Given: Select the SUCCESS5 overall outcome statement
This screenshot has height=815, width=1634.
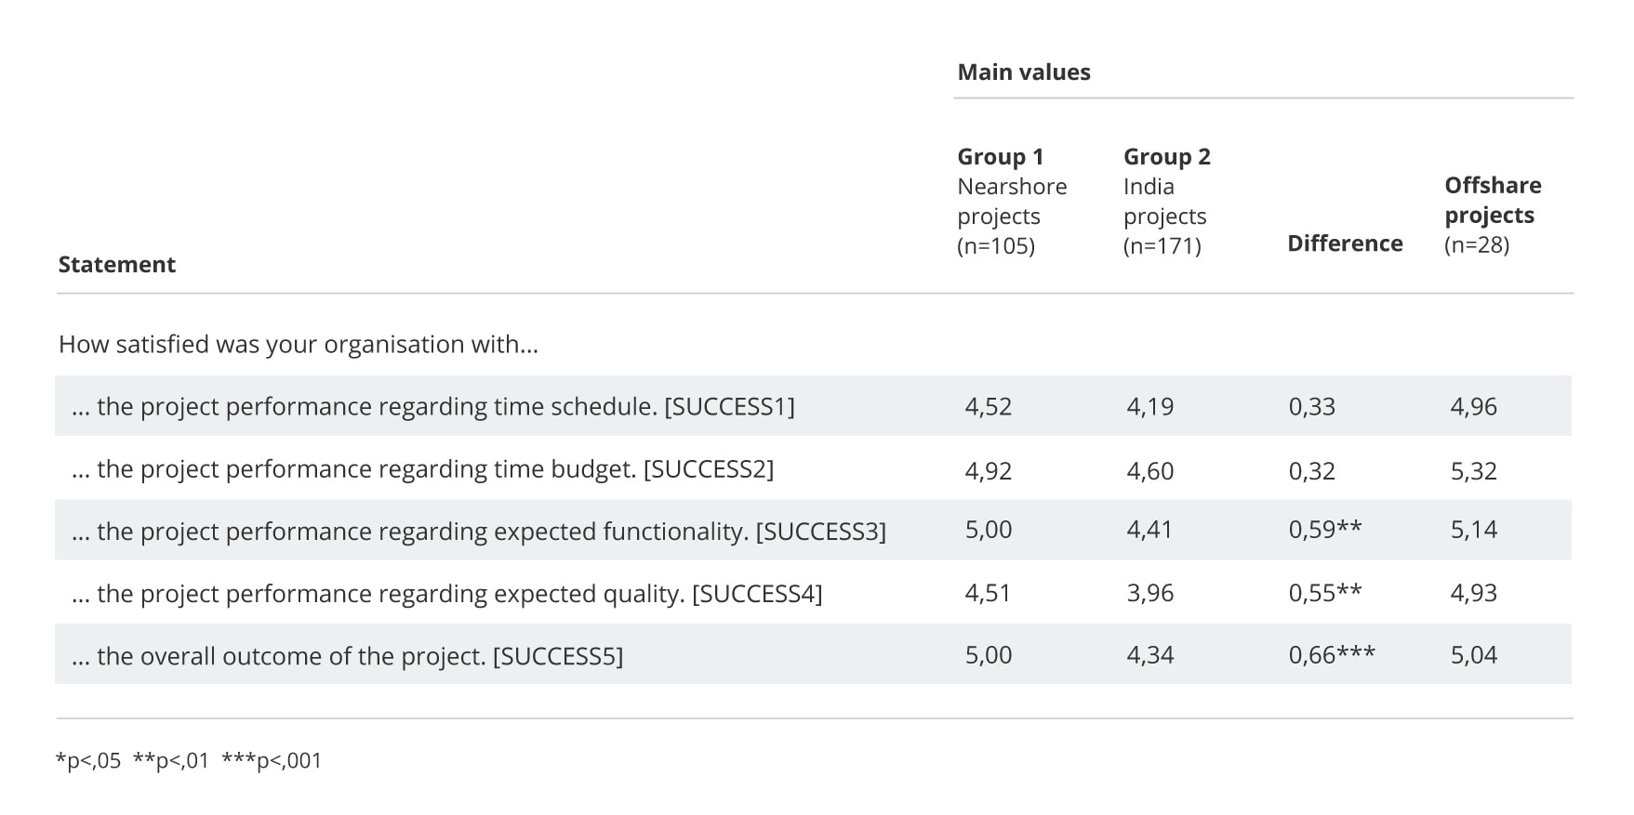Looking at the screenshot, I should coord(347,656).
